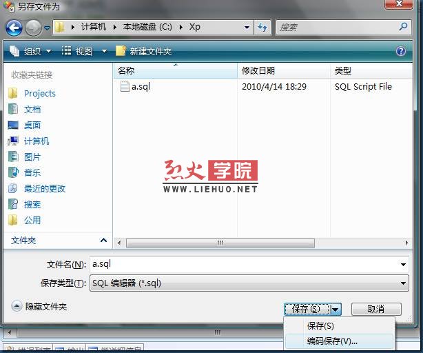Select 本地磁盘 (C:) in the breadcrumb

click(147, 27)
